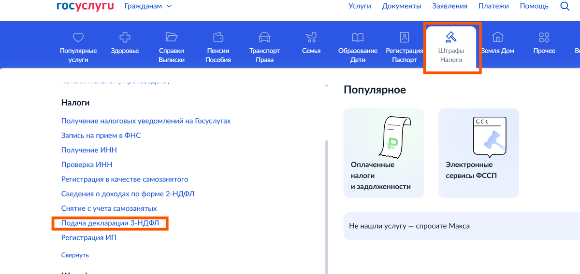
Task: Open the gavel shield illustration in ФССП card
Action: pyautogui.click(x=489, y=137)
